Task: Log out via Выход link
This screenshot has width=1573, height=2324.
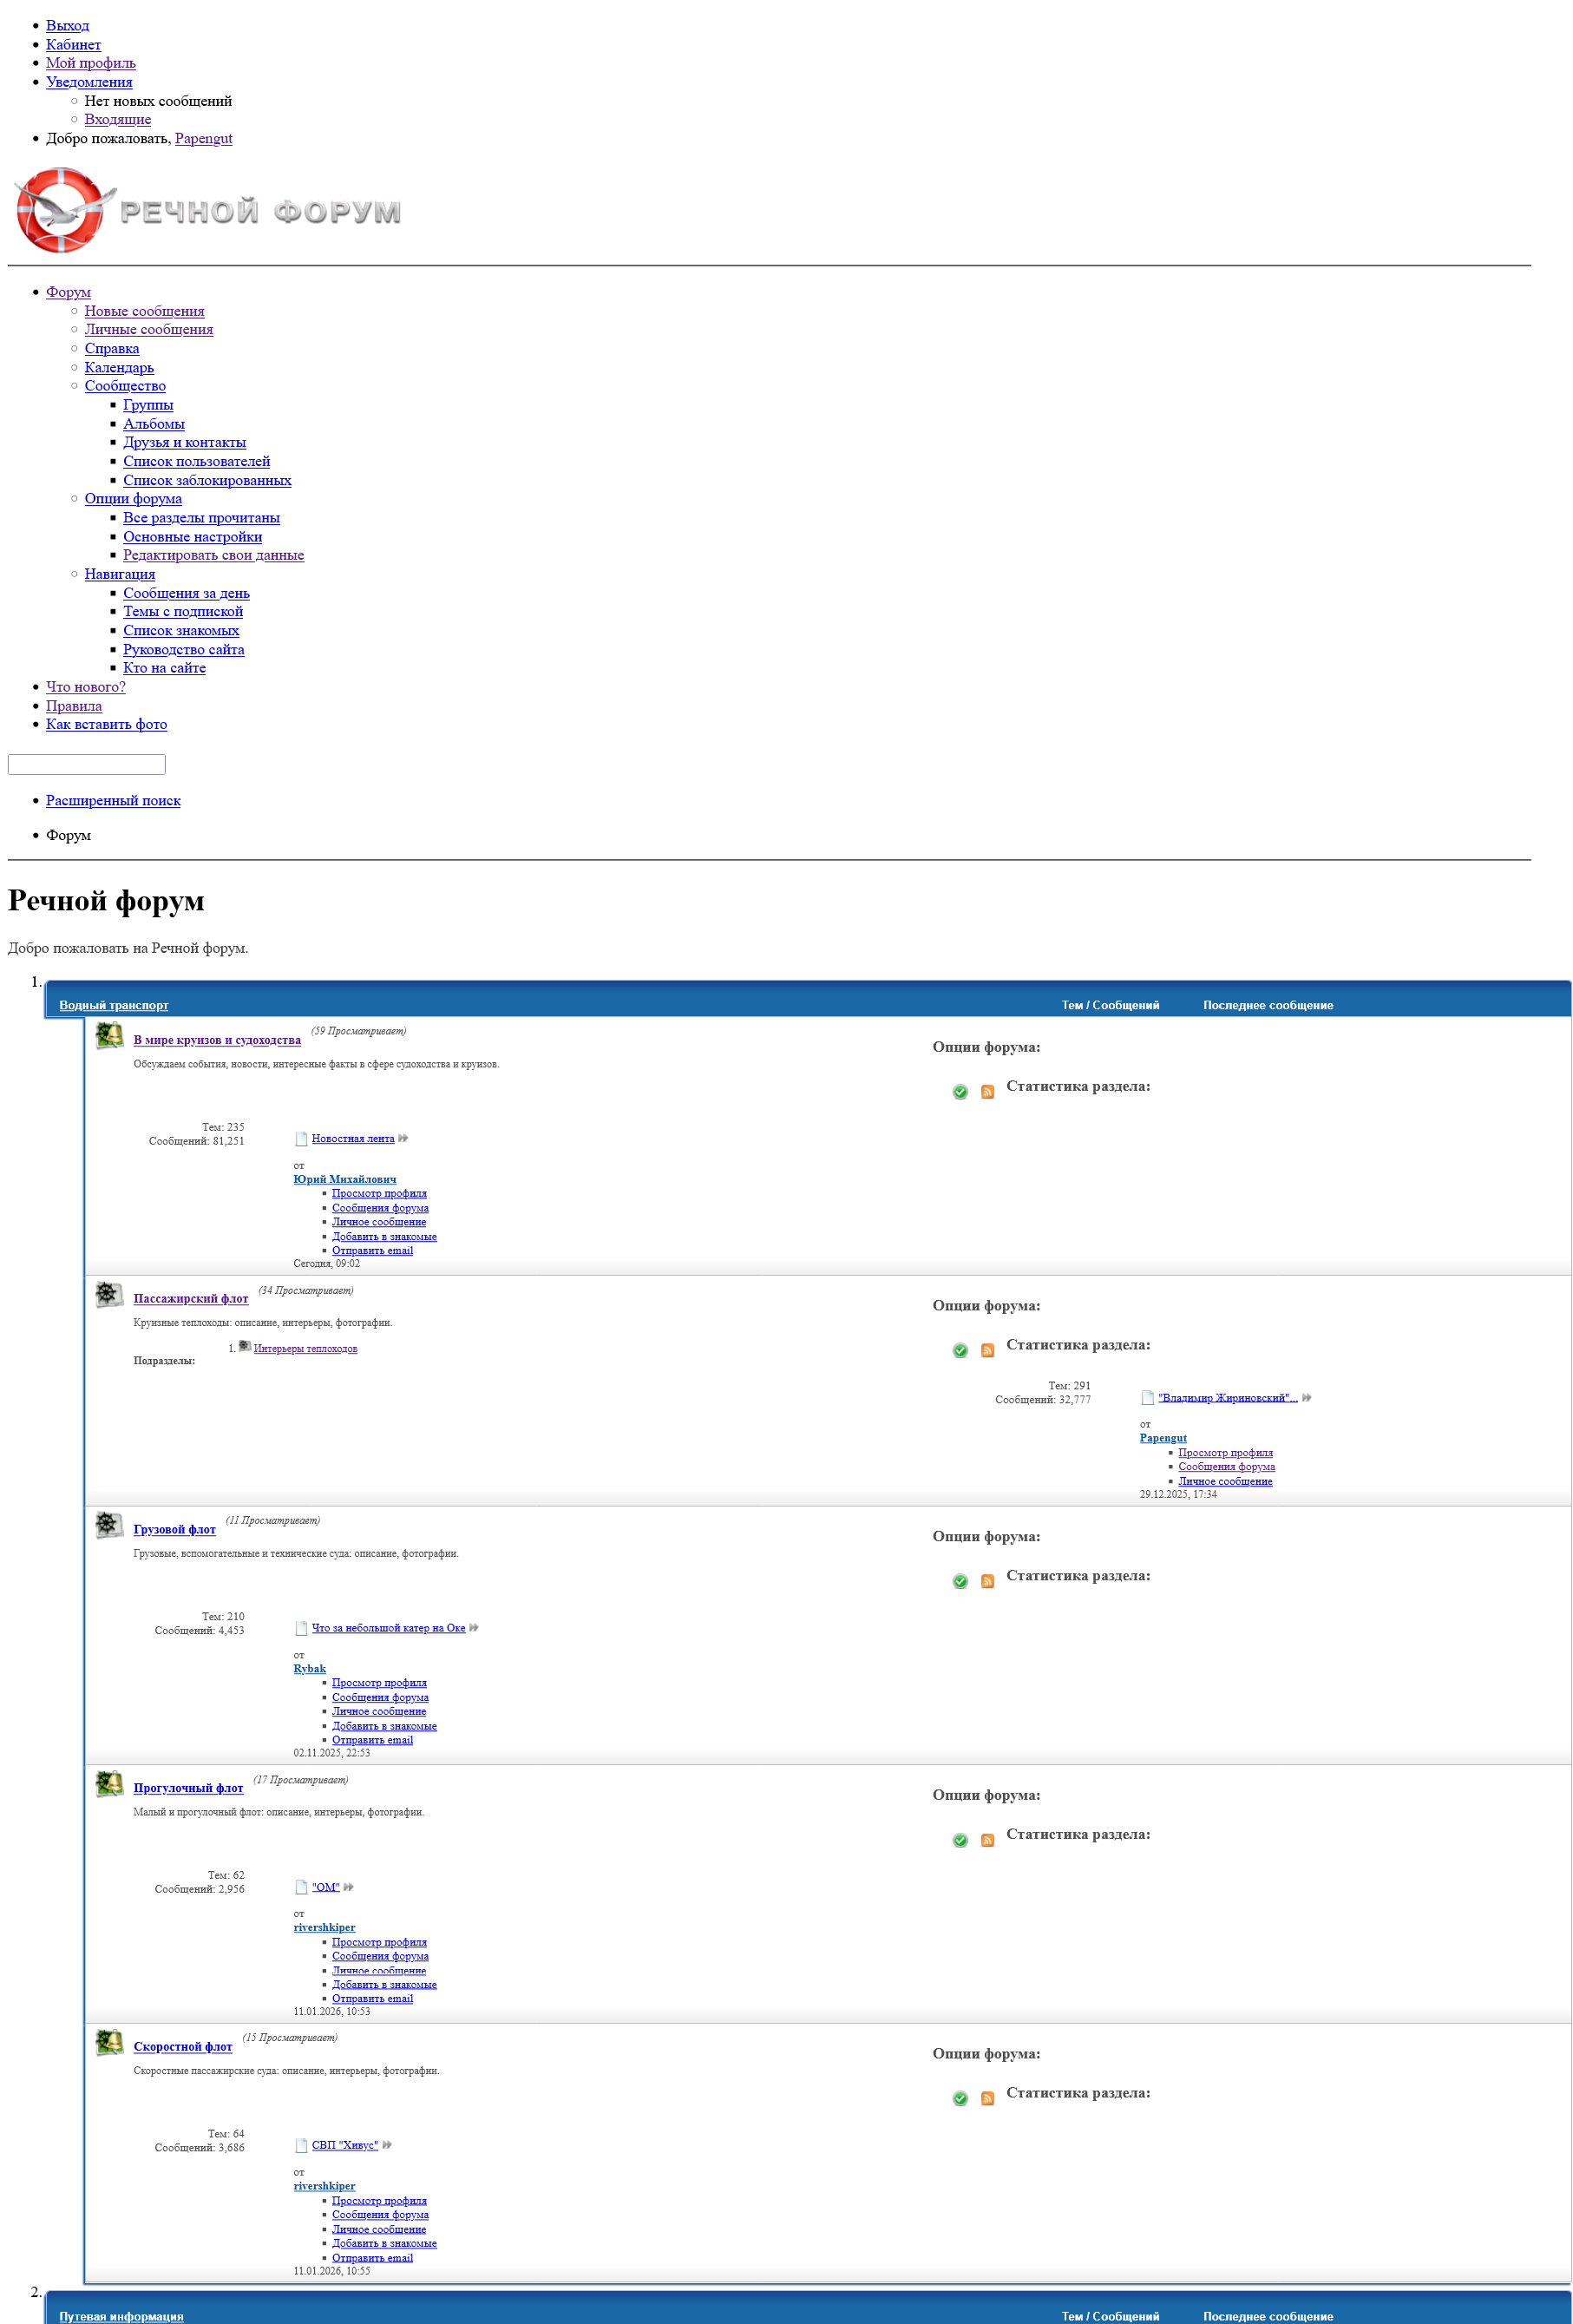Action: [x=67, y=26]
